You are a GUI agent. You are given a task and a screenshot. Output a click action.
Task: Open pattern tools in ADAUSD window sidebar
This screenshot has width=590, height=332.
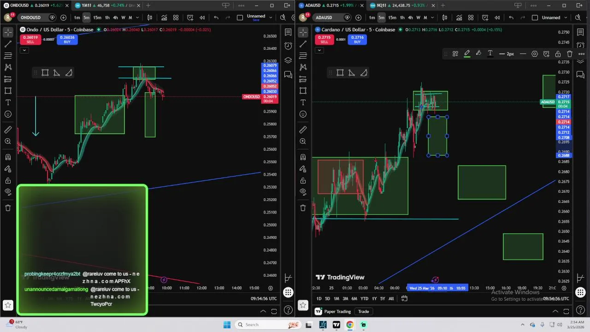tap(303, 67)
